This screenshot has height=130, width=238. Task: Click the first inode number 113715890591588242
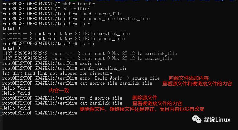[x=25, y=53]
